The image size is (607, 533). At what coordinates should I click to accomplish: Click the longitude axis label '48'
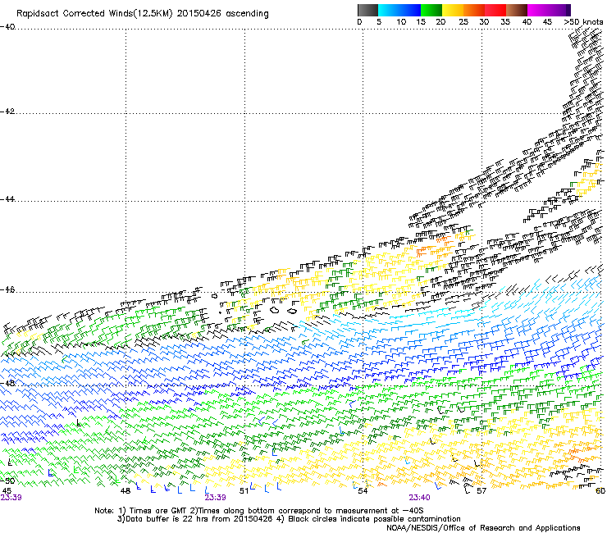pyautogui.click(x=125, y=491)
